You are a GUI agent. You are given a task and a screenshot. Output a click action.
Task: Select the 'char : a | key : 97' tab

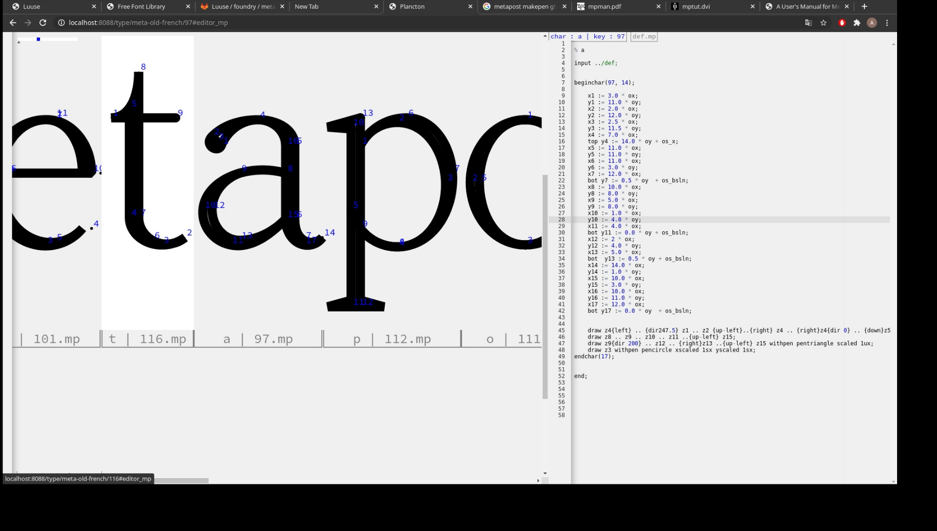click(588, 37)
